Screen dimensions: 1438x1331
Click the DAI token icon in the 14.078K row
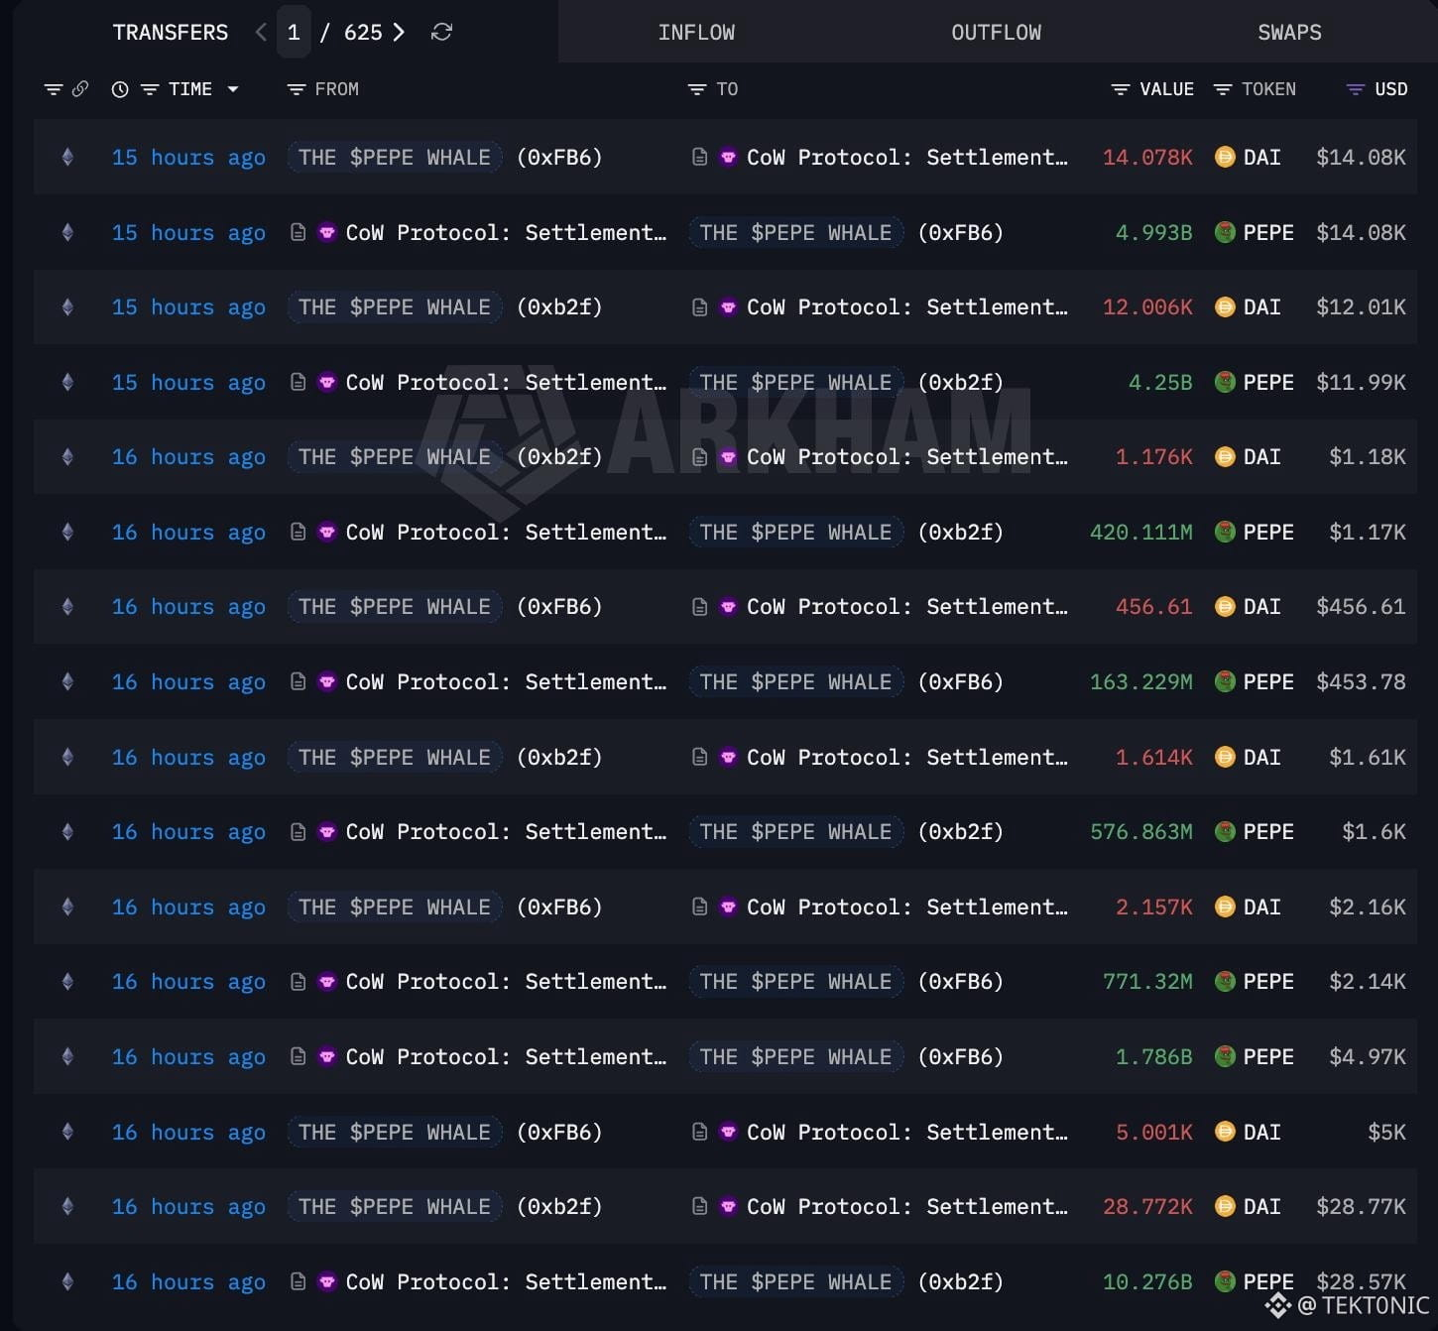pyautogui.click(x=1225, y=157)
